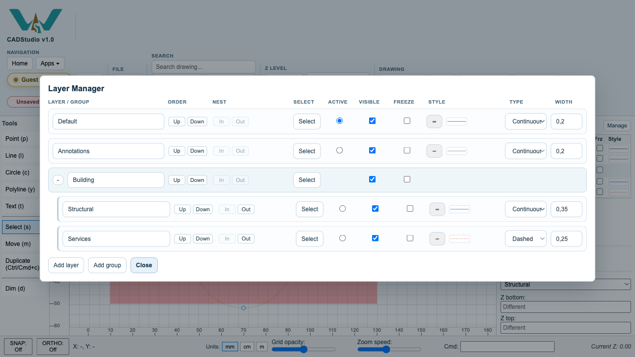Move Structural layer Out of group

point(246,209)
